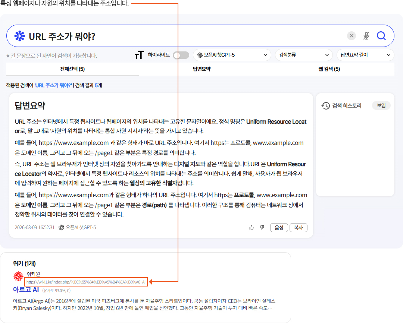Switch to the 답변요약 tab
Screen dimensions: 403x323
(x=201, y=69)
